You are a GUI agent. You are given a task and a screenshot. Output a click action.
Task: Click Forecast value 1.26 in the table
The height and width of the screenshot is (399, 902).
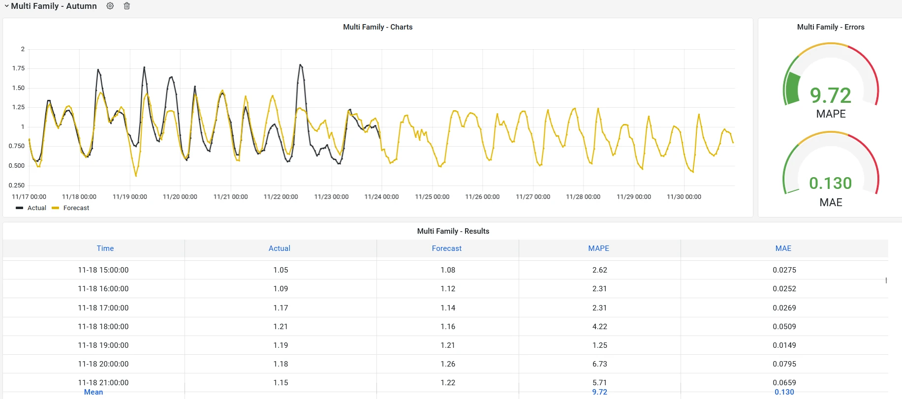click(448, 364)
